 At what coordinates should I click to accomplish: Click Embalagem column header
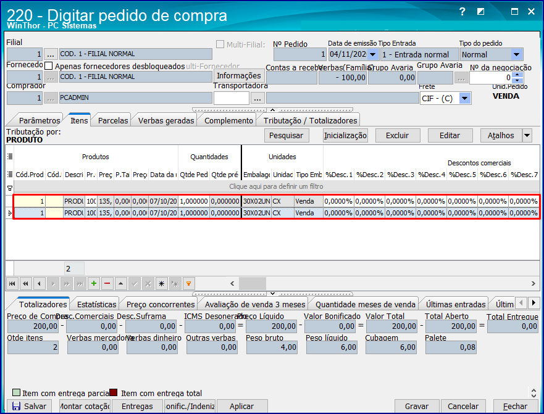click(x=257, y=175)
